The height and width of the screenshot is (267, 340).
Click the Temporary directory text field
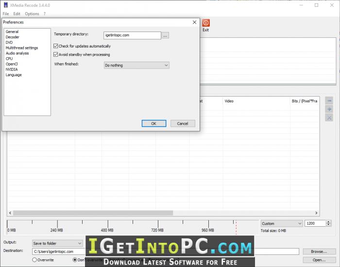coord(132,35)
